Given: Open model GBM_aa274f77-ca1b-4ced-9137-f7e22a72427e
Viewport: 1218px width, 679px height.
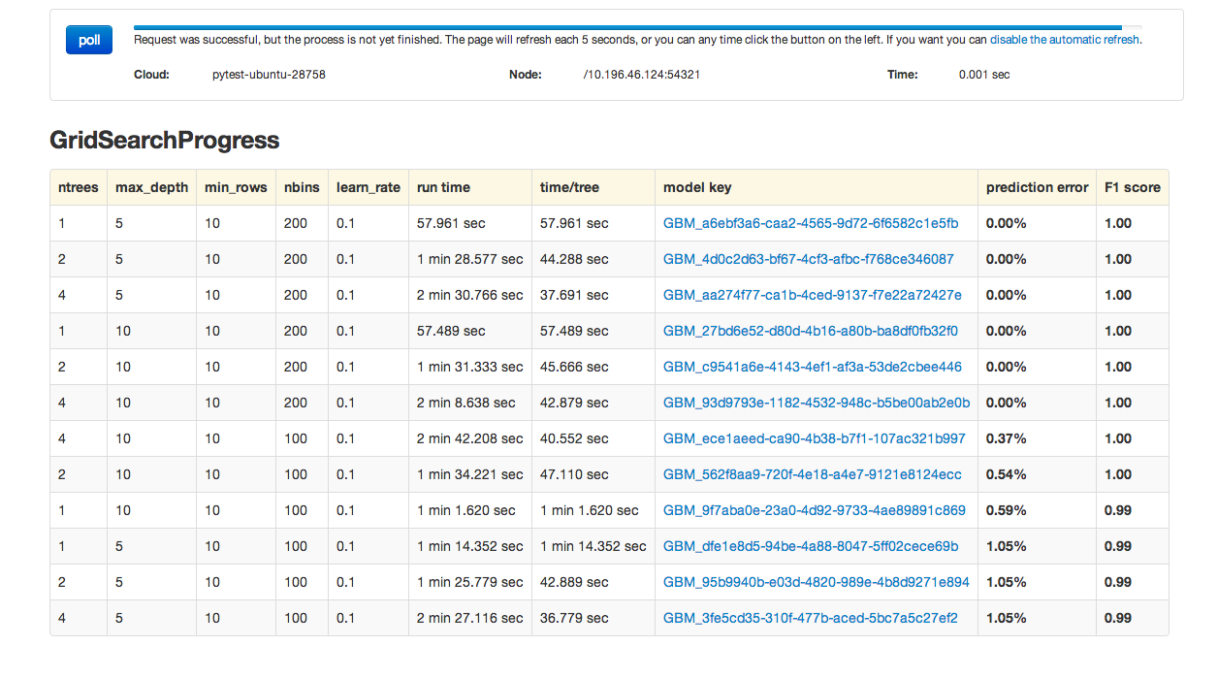Looking at the screenshot, I should [812, 295].
